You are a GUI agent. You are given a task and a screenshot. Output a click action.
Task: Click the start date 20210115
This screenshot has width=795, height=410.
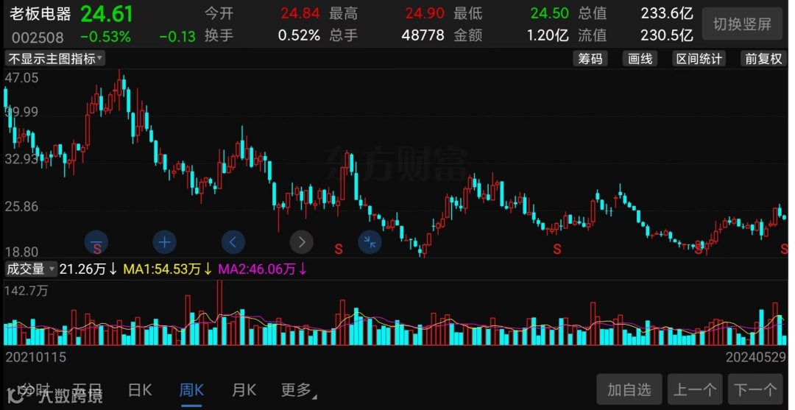click(36, 357)
